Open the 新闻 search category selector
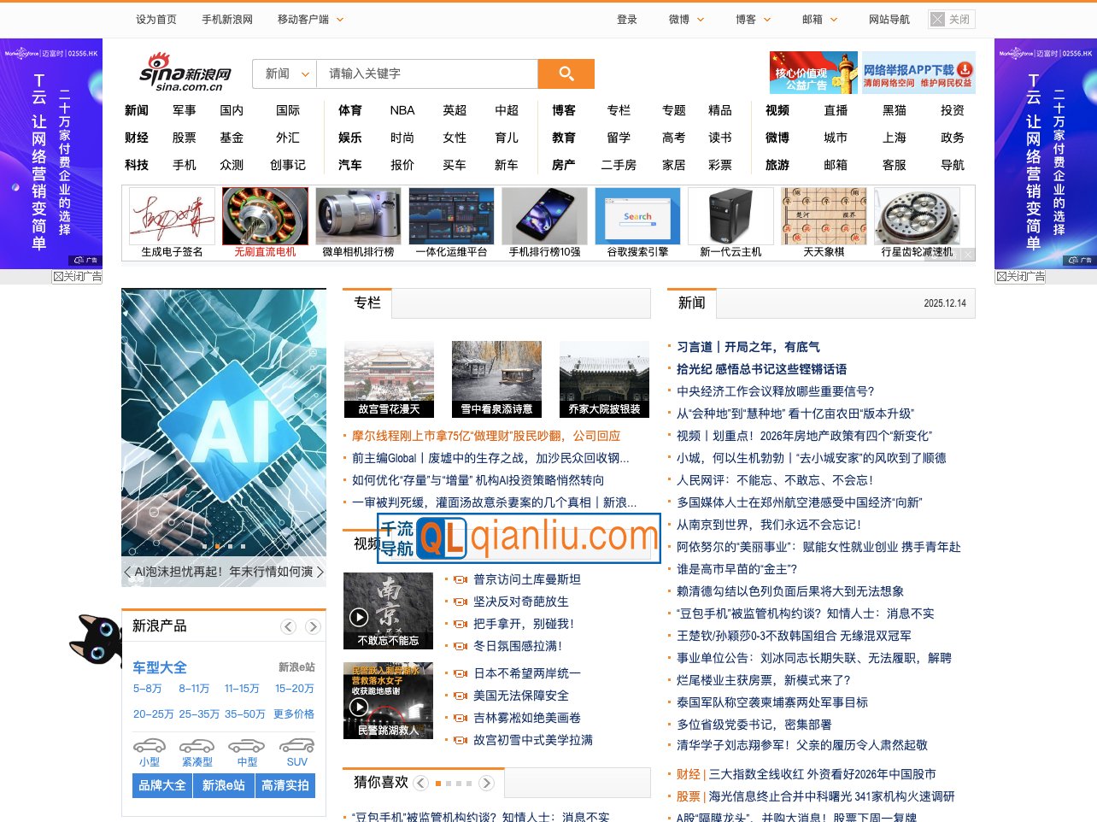This screenshot has width=1097, height=822. click(284, 73)
